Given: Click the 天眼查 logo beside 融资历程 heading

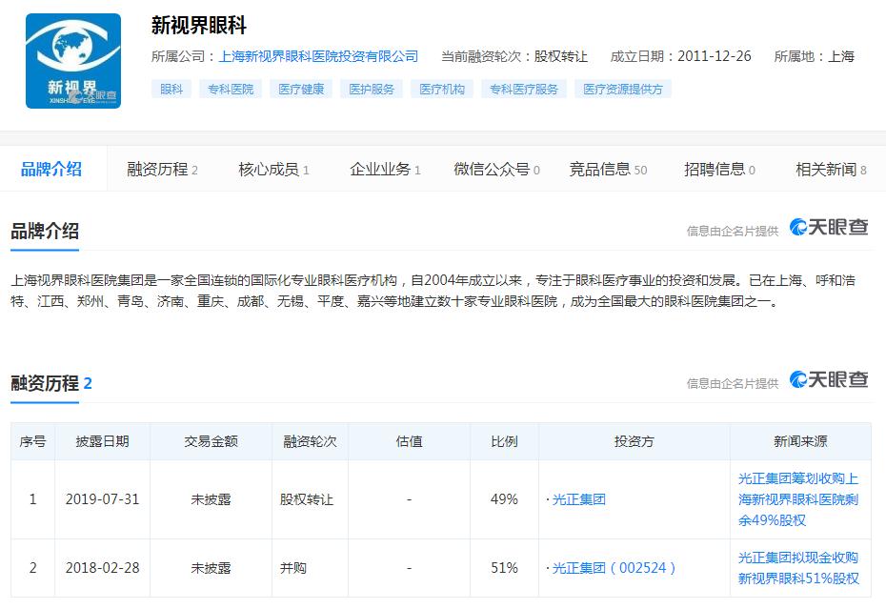Looking at the screenshot, I should coord(829,379).
